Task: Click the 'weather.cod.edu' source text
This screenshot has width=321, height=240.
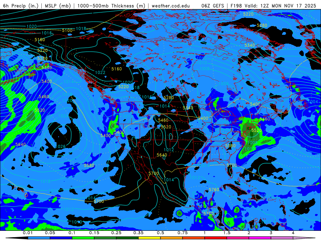Action: [x=171, y=6]
